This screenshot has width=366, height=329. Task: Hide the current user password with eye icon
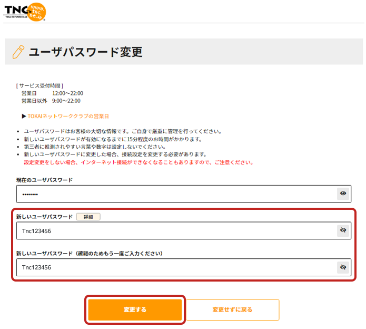pyautogui.click(x=343, y=194)
